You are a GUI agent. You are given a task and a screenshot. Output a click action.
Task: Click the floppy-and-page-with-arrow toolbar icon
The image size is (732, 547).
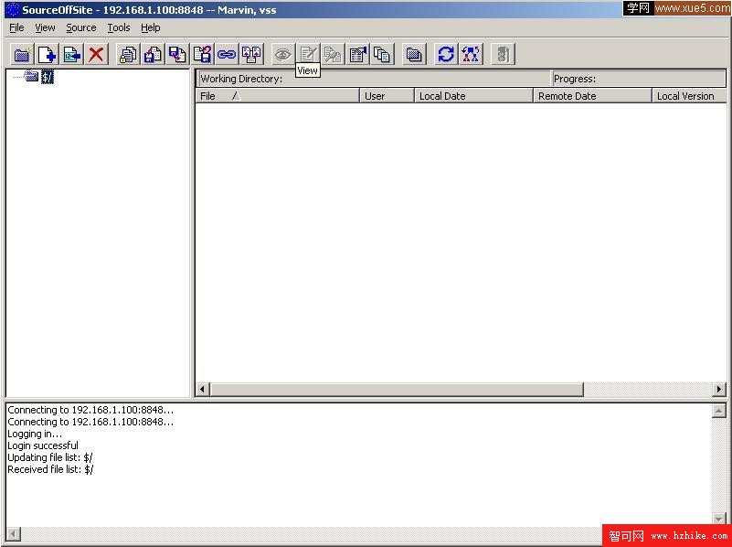click(x=177, y=55)
